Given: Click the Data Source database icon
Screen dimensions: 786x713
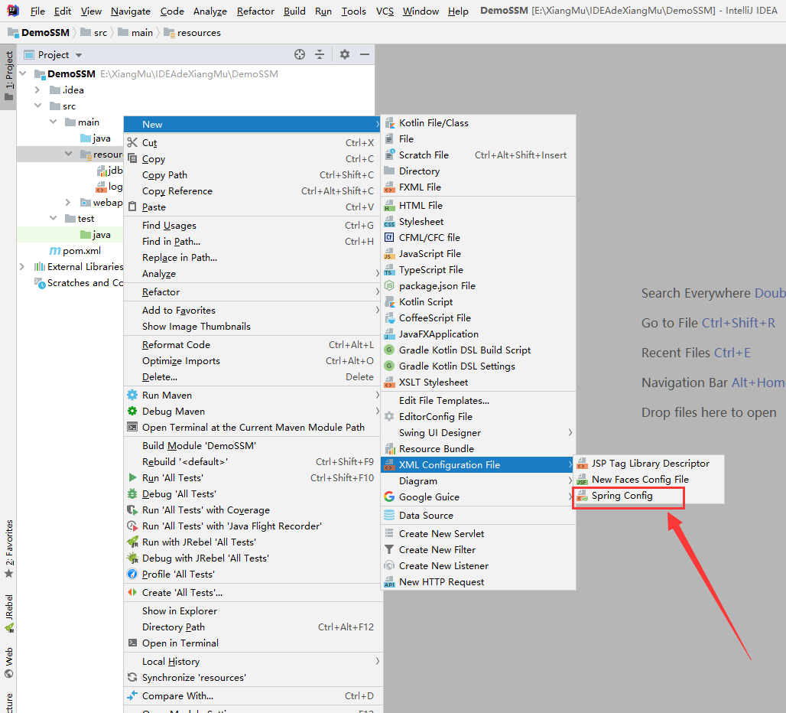Looking at the screenshot, I should tap(389, 515).
